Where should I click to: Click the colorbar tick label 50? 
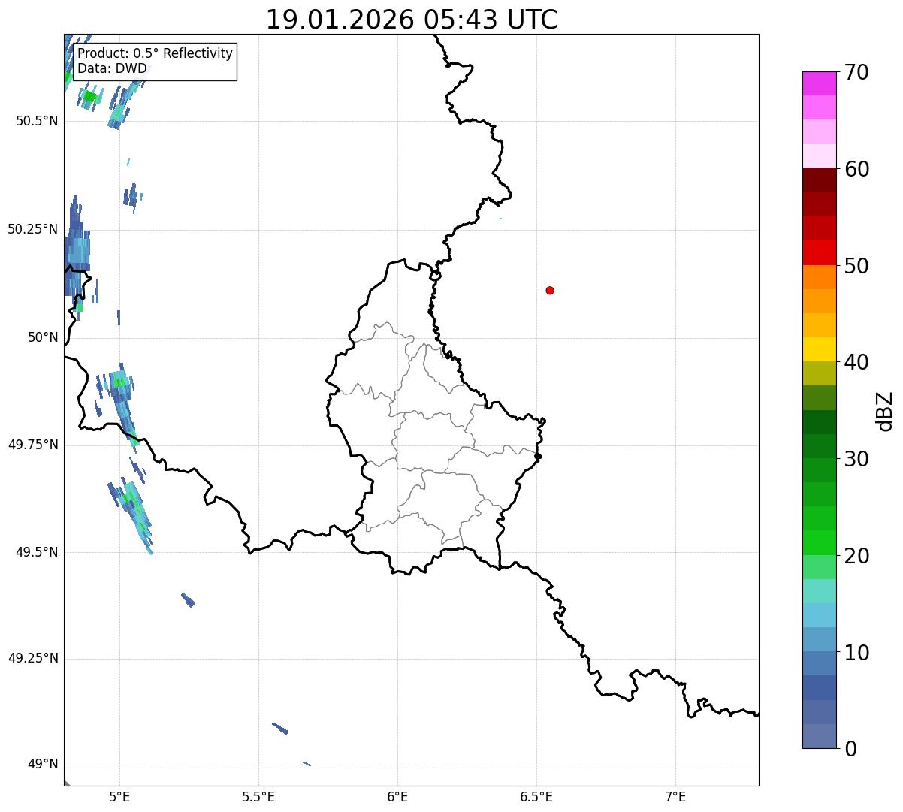856,266
